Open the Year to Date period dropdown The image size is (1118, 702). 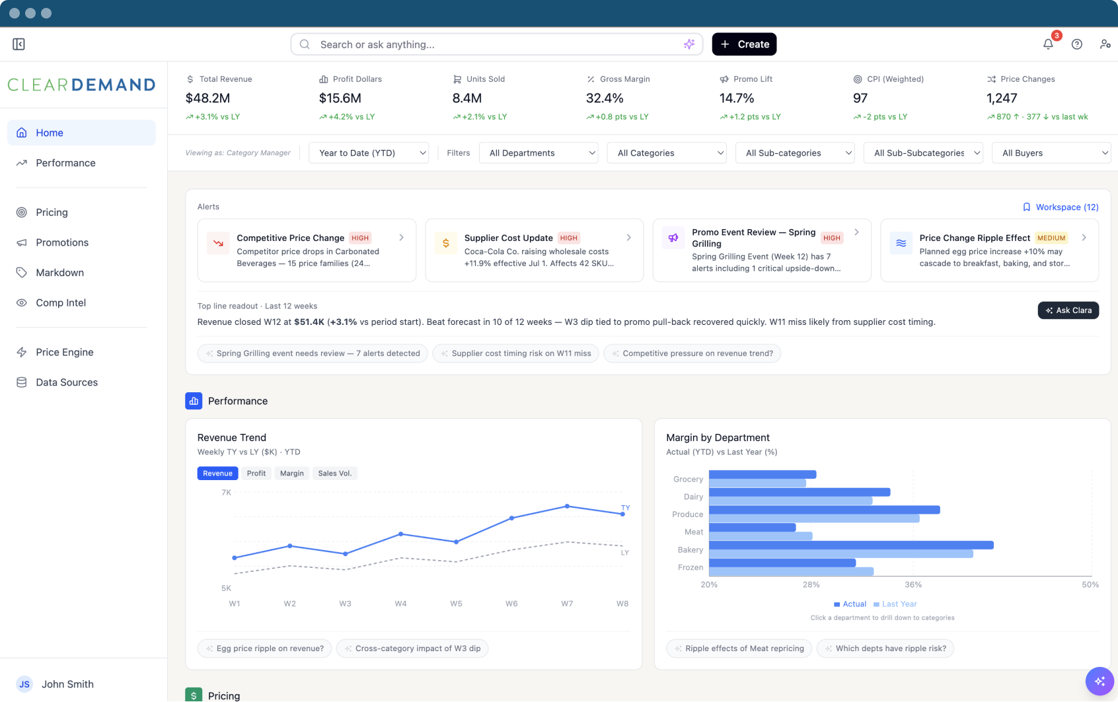(369, 153)
